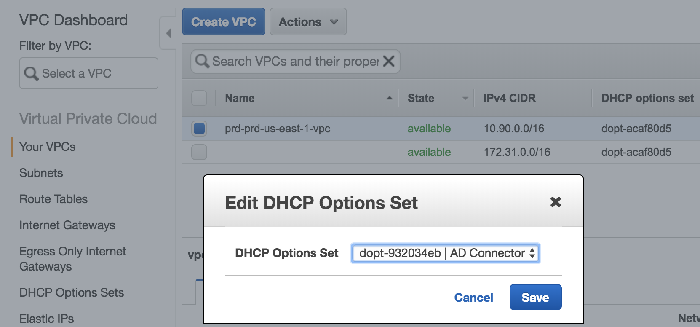Image resolution: width=700 pixels, height=327 pixels.
Task: Check the 172.31.0.0/16 VPC row checkbox
Action: click(199, 152)
